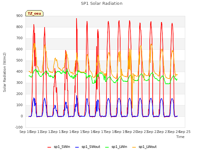Click the Time axis label

click(180, 137)
